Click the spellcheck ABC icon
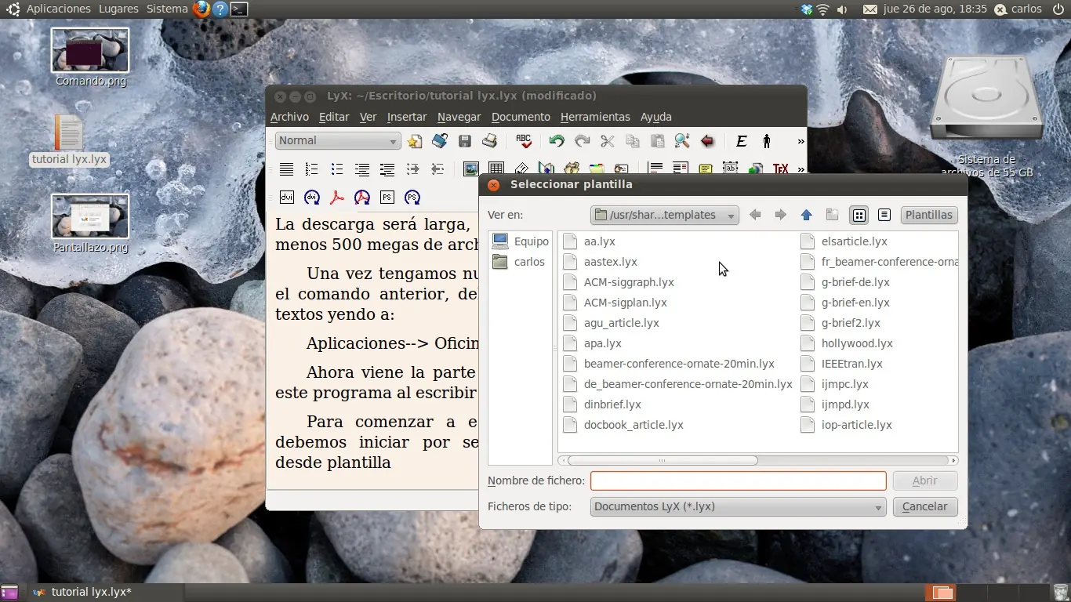 click(x=524, y=141)
